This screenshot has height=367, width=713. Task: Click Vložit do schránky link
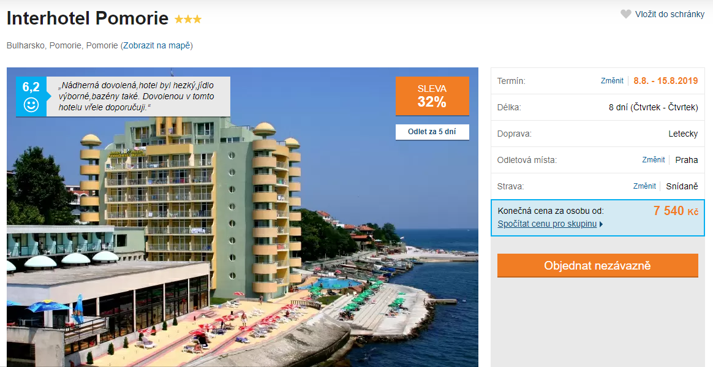(x=670, y=14)
